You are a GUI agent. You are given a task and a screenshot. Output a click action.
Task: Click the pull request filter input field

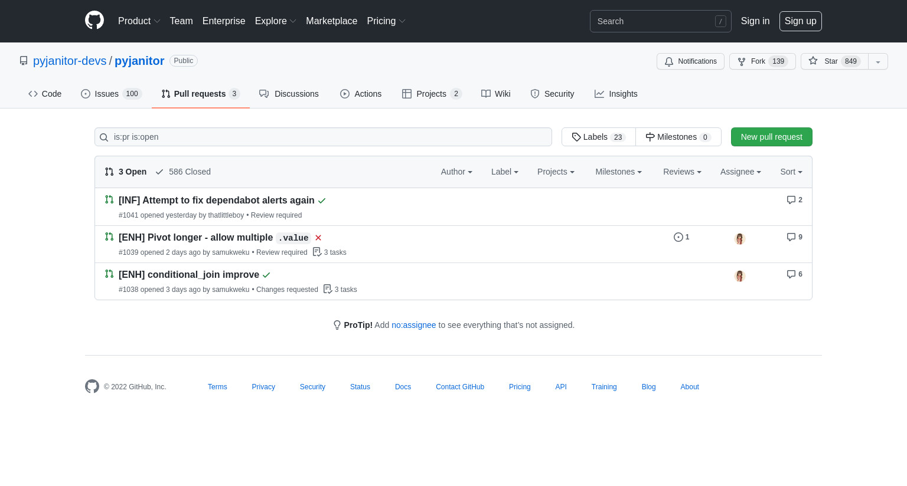[x=323, y=137]
